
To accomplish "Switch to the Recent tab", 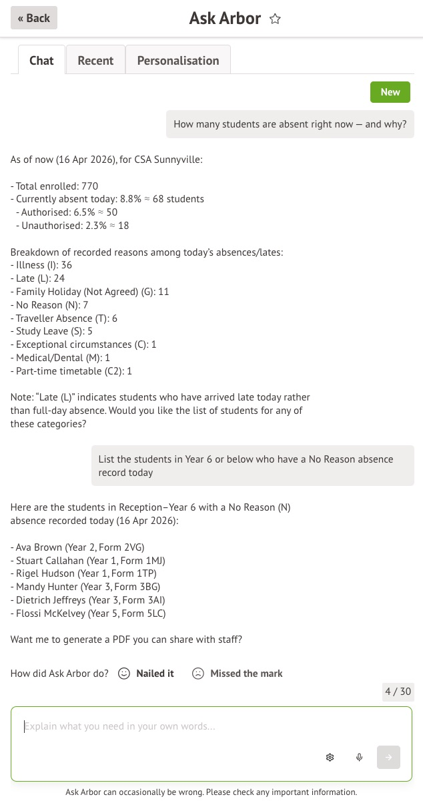I will coord(95,60).
